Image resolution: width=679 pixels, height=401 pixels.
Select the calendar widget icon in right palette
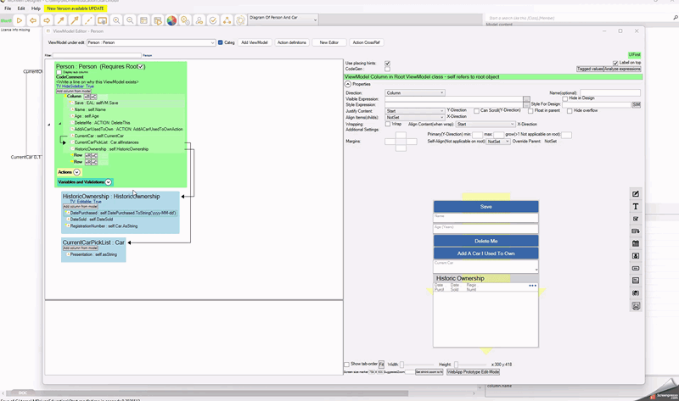[636, 243]
